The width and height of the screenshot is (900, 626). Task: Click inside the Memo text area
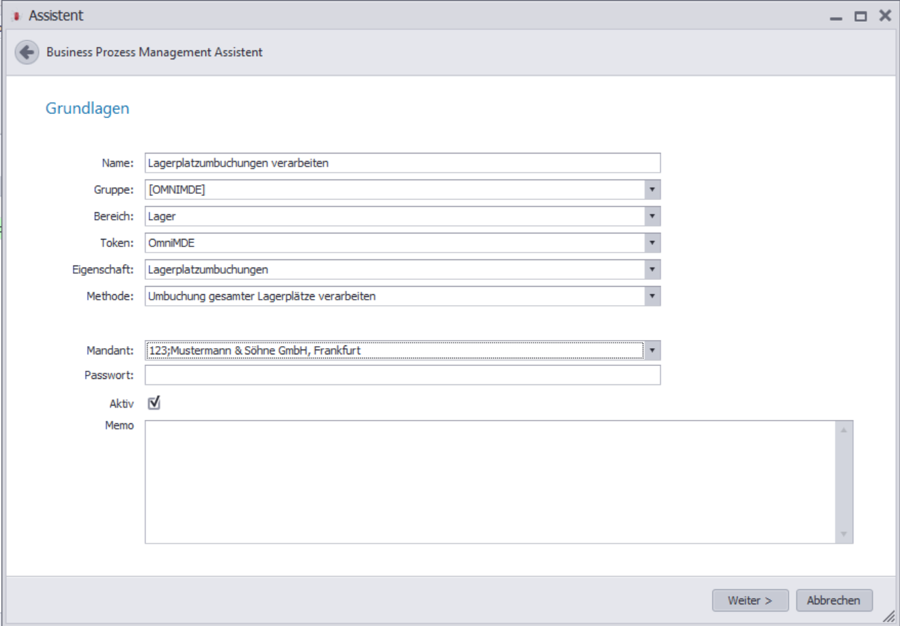[490, 482]
